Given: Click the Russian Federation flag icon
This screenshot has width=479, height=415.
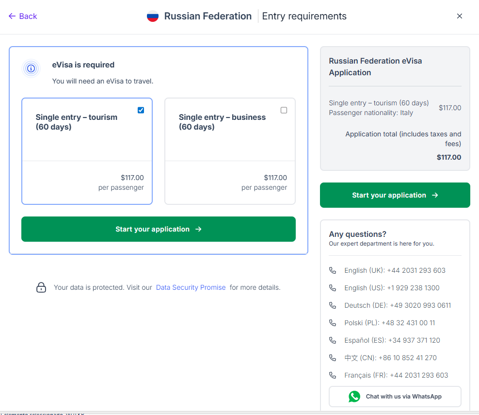Looking at the screenshot, I should (x=152, y=16).
